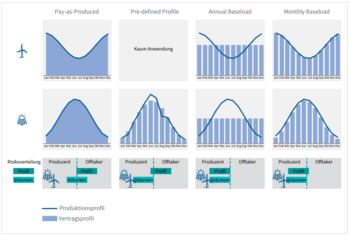This screenshot has height=235, width=349.
Task: Select the Annual Baseload column heading
Action: (x=230, y=12)
